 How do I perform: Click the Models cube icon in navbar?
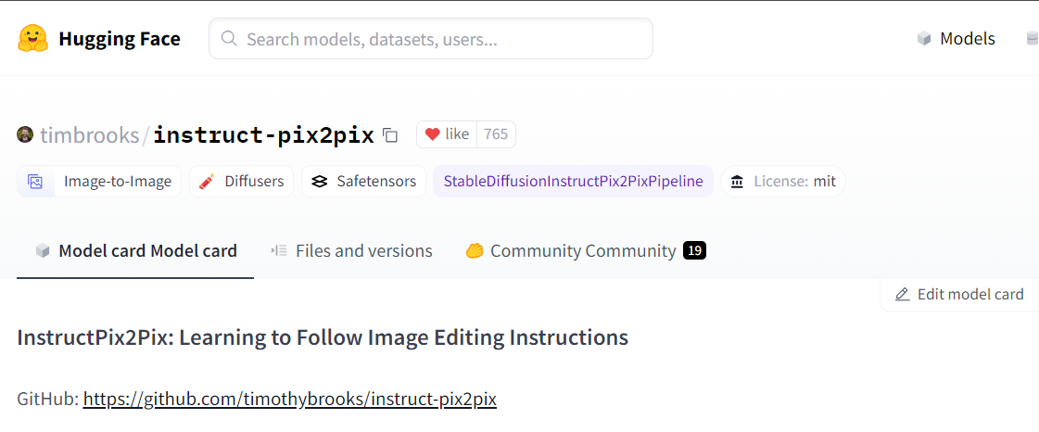coord(924,39)
